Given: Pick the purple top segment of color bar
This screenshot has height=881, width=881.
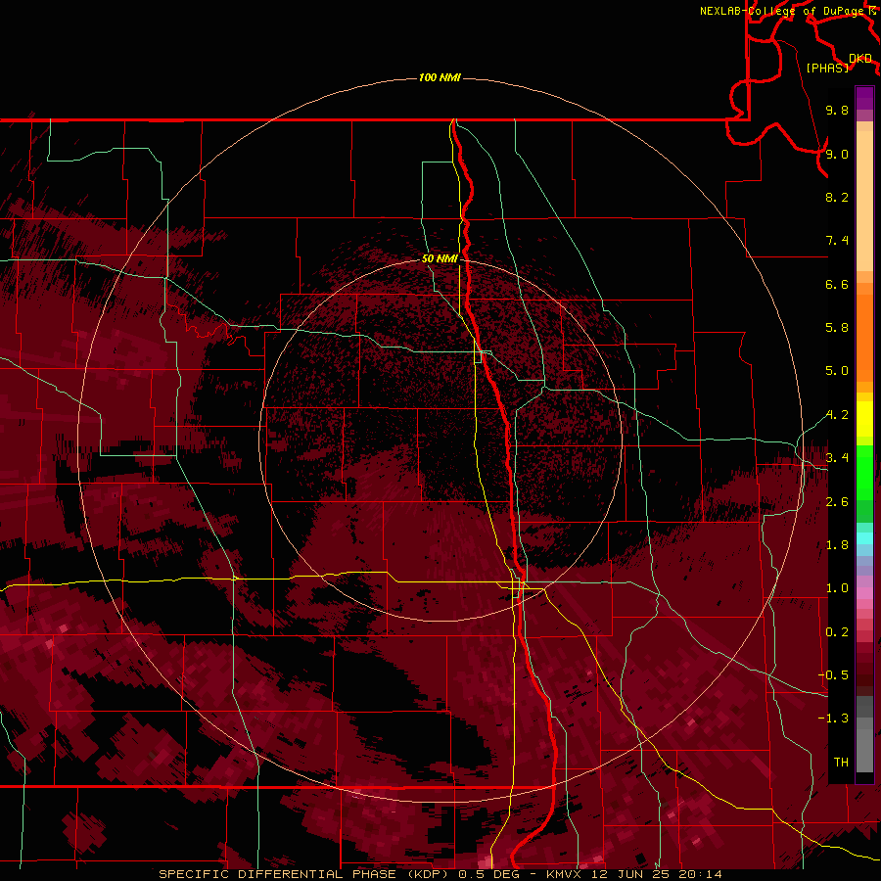Looking at the screenshot, I should pyautogui.click(x=864, y=98).
